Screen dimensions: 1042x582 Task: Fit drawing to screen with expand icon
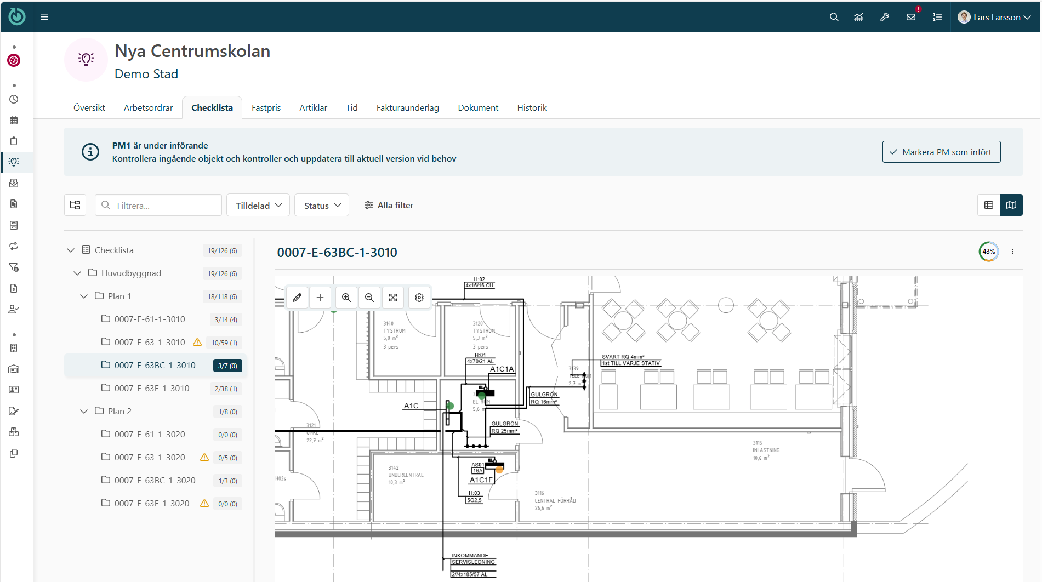393,298
